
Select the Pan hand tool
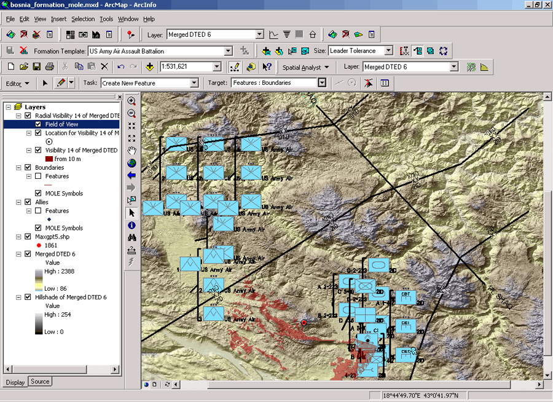pos(131,151)
